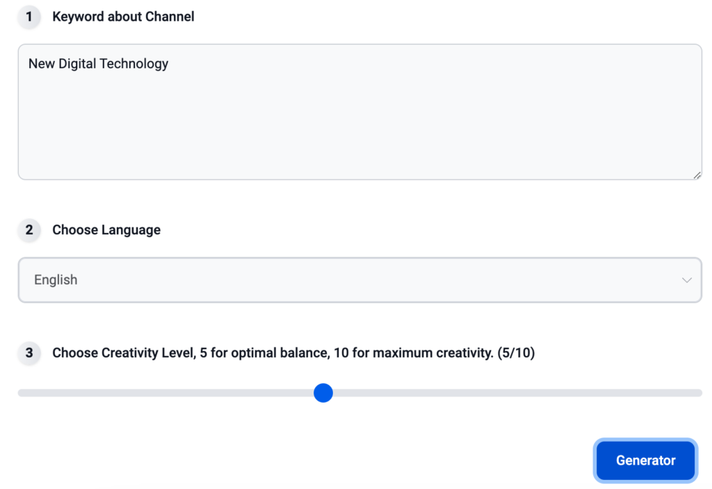Click slider track left of the knob
Image resolution: width=712 pixels, height=489 pixels.
pyautogui.click(x=167, y=393)
